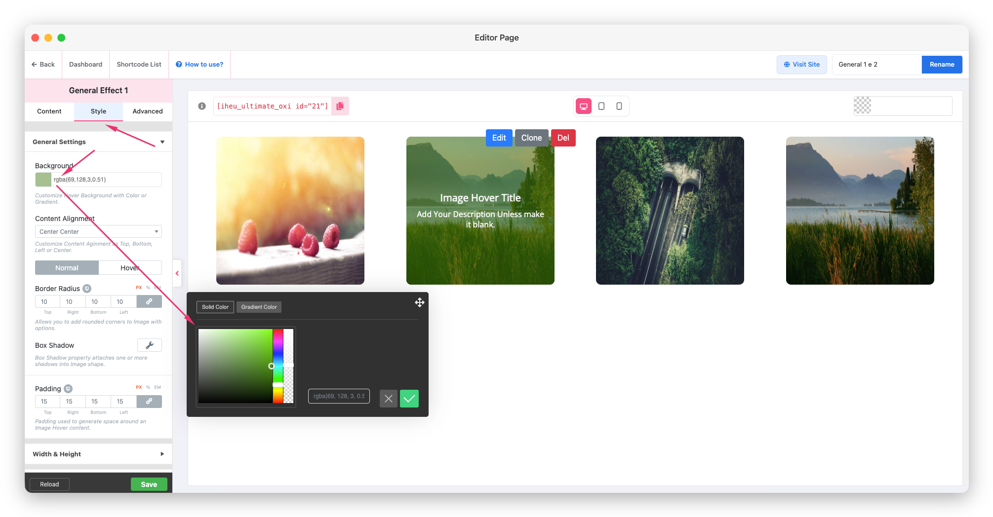
Task: Click the rgba value field in picker
Action: (339, 396)
